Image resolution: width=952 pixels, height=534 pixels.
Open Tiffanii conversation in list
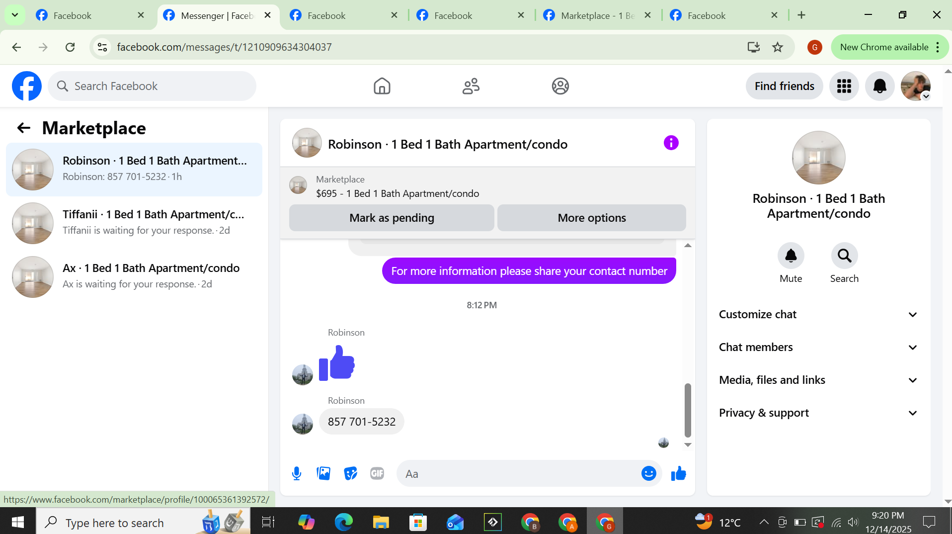tap(134, 223)
